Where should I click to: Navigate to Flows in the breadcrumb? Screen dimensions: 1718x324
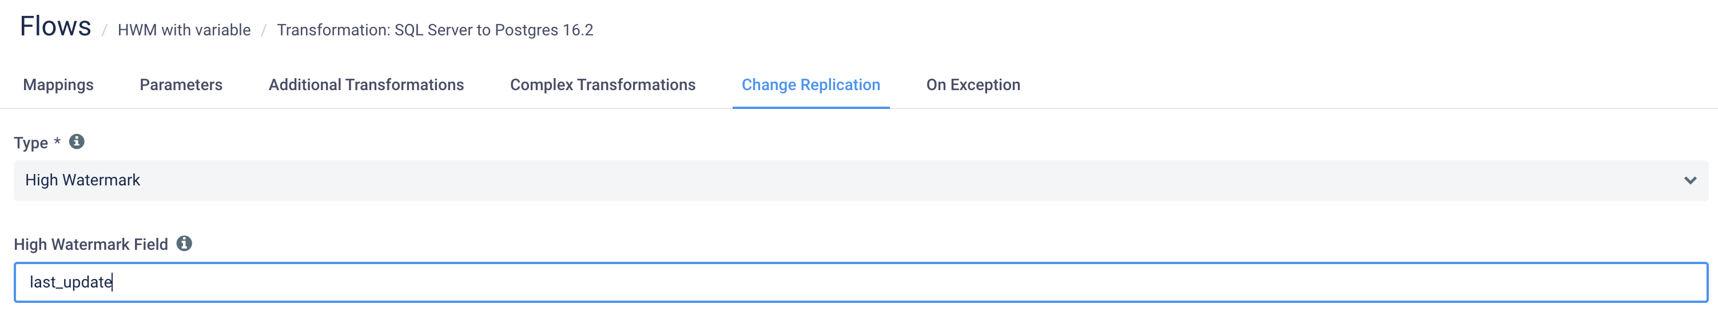(x=55, y=27)
